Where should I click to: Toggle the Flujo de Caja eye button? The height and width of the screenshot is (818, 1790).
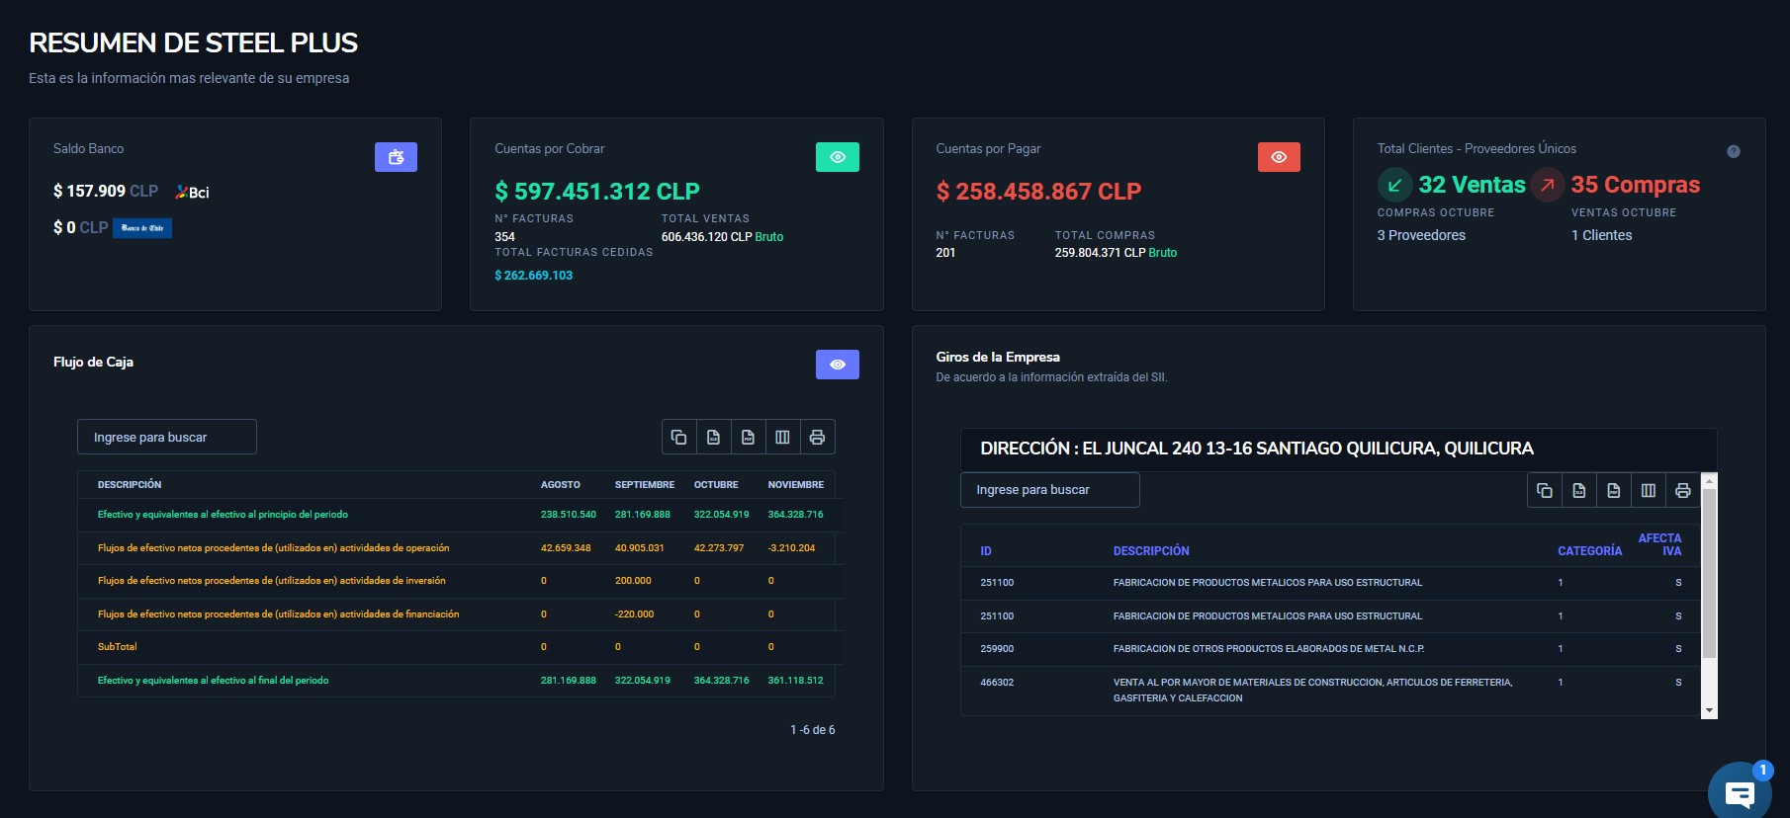click(837, 365)
